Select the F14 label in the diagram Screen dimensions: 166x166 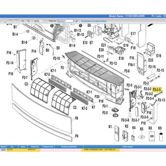(x=34, y=51)
